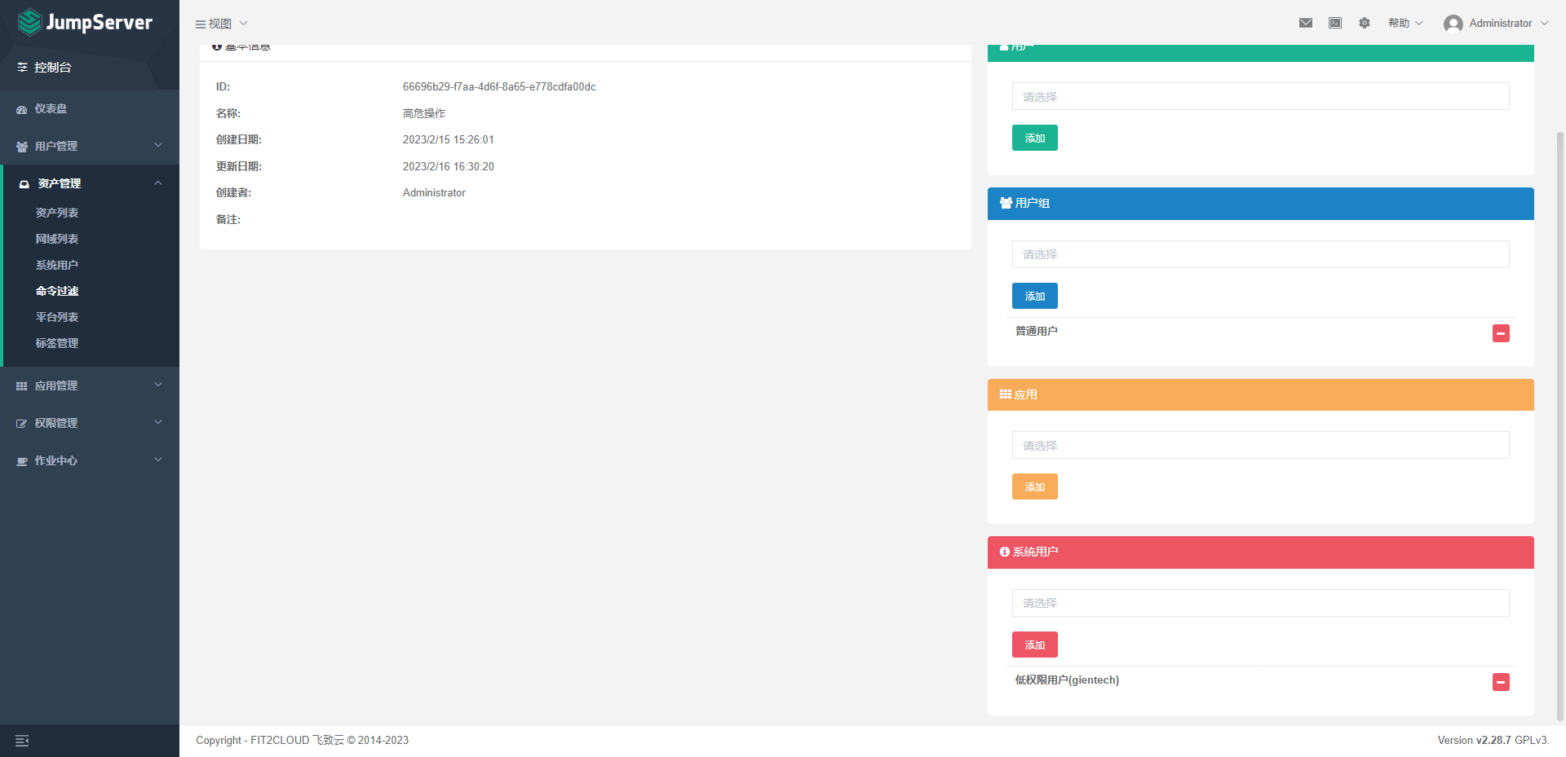Viewport: 1566px width, 757px height.
Task: Click the 应用 grid header icon
Action: (1006, 394)
